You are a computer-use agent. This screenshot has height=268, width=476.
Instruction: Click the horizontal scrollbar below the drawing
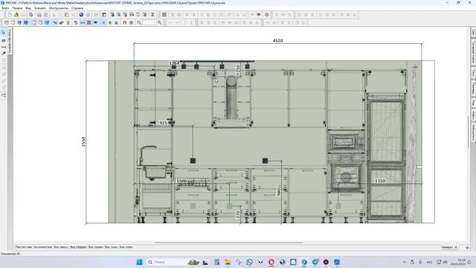click(x=229, y=243)
